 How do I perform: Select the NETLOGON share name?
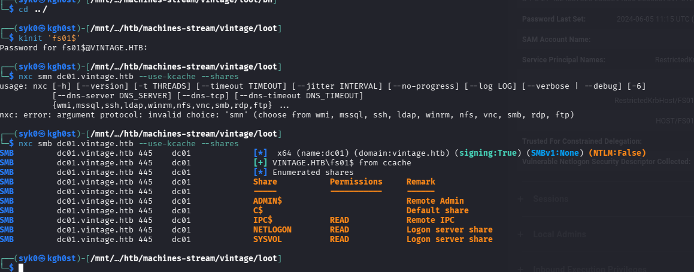click(272, 229)
